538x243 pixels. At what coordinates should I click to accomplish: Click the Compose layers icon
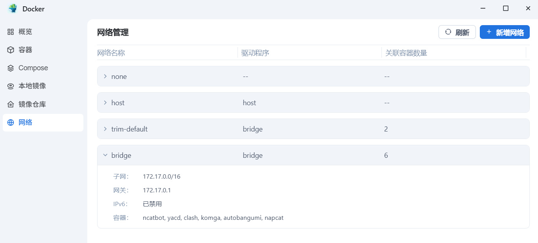(x=11, y=68)
